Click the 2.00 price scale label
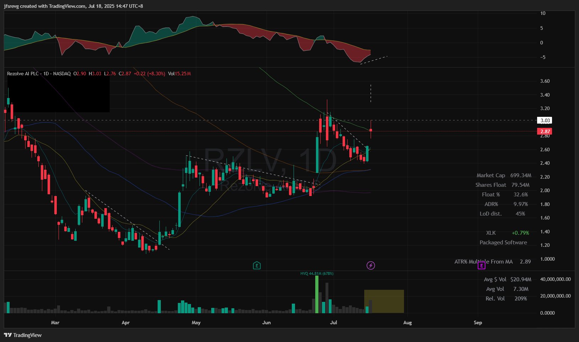The image size is (579, 342). [545, 190]
